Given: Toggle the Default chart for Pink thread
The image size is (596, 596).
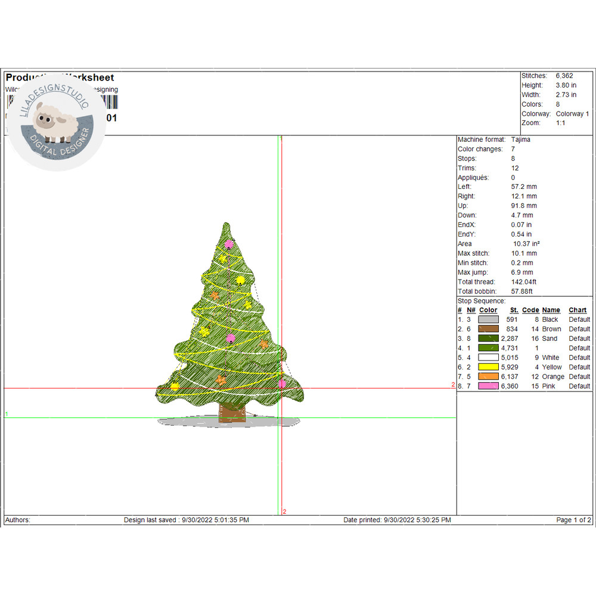Looking at the screenshot, I should click(578, 386).
